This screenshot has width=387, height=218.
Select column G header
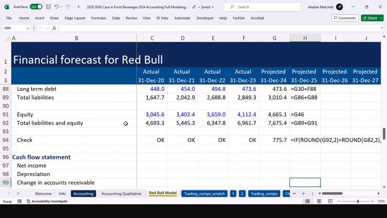274,38
